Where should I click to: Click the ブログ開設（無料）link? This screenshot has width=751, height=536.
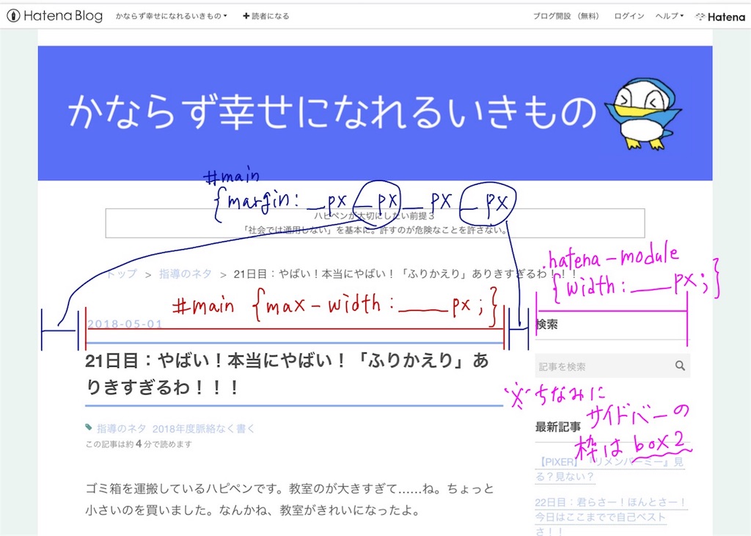(565, 16)
